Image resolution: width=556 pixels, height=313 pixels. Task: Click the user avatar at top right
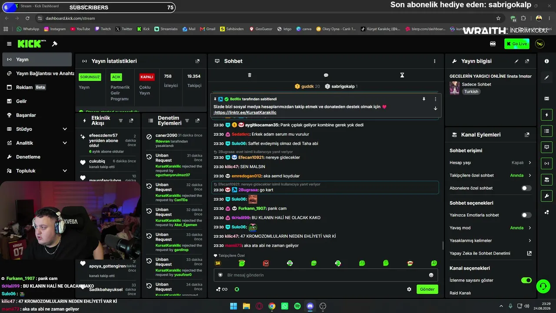(540, 44)
